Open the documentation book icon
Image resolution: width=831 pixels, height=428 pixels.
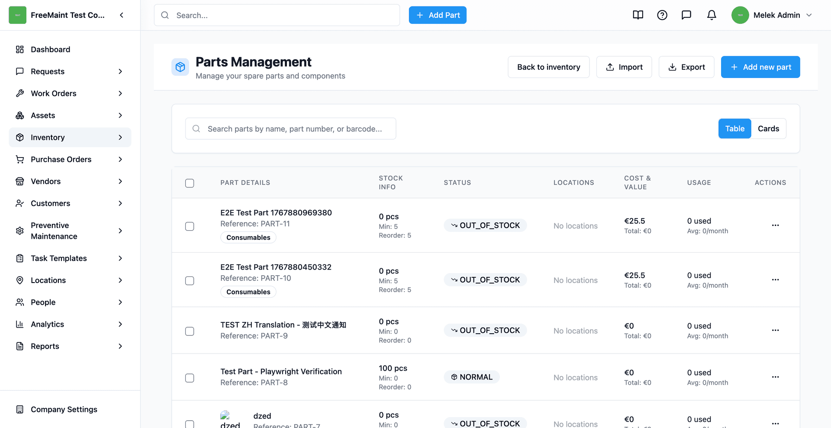tap(638, 15)
